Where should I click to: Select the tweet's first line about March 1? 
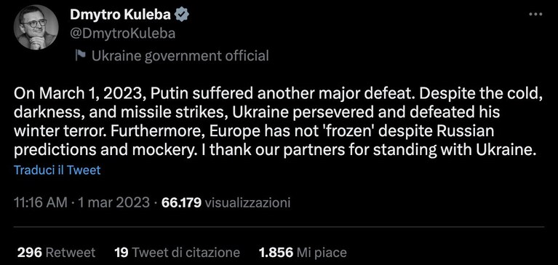[279, 94]
